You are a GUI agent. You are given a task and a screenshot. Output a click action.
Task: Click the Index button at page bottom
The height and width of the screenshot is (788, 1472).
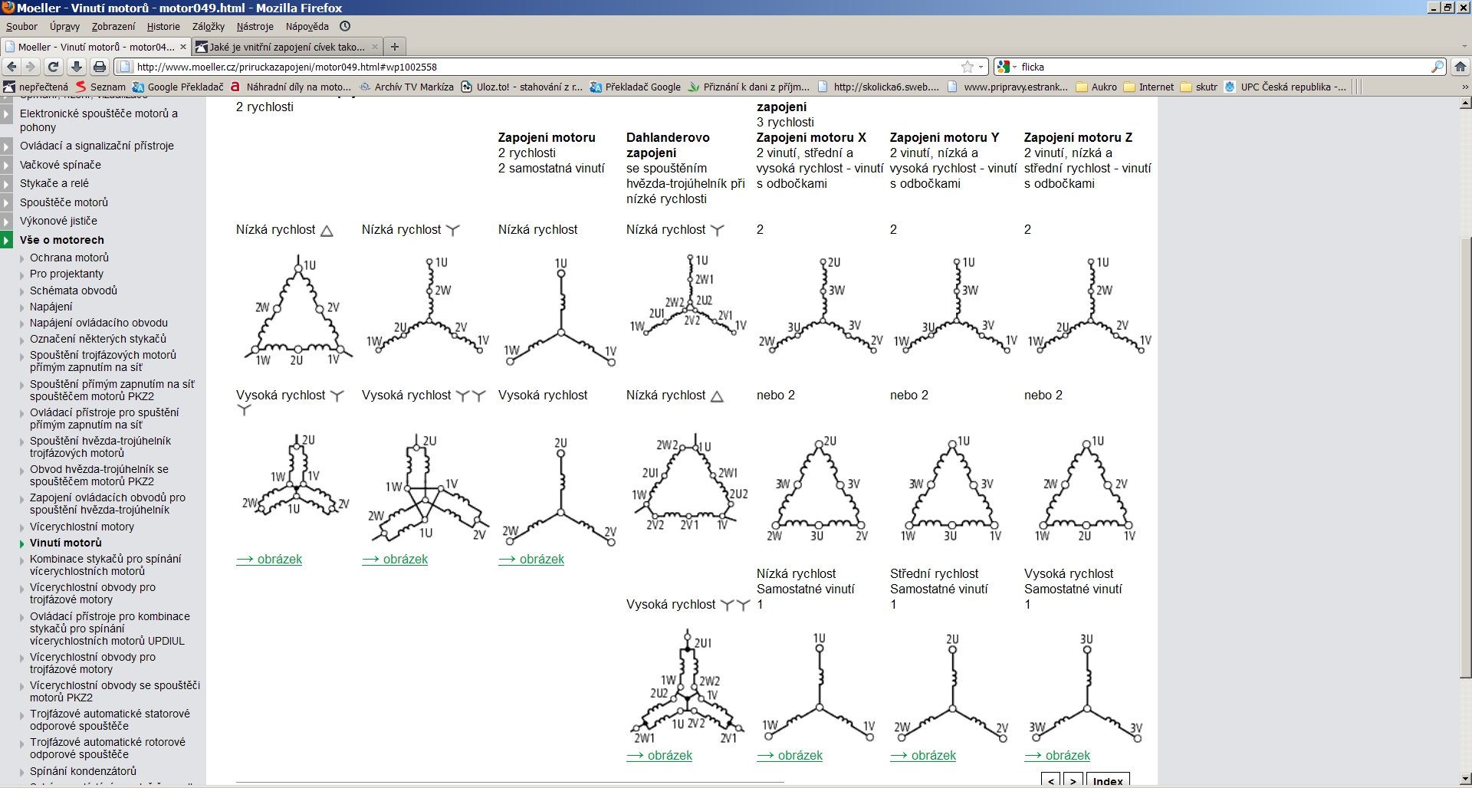pos(1108,780)
